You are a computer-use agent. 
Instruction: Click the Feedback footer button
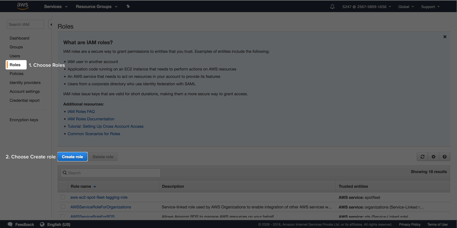click(x=21, y=224)
